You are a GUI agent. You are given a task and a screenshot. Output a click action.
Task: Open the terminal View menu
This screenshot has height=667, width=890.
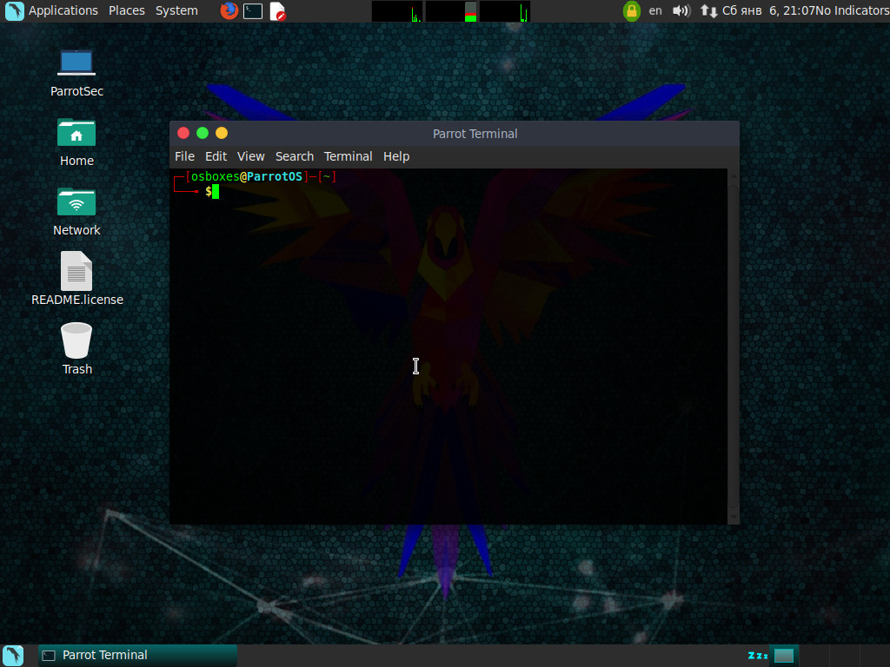251,156
